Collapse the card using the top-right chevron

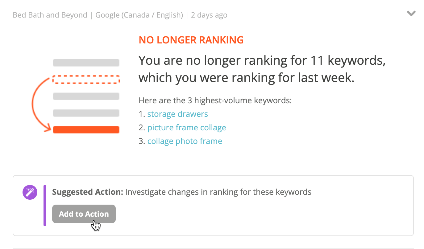coord(411,13)
